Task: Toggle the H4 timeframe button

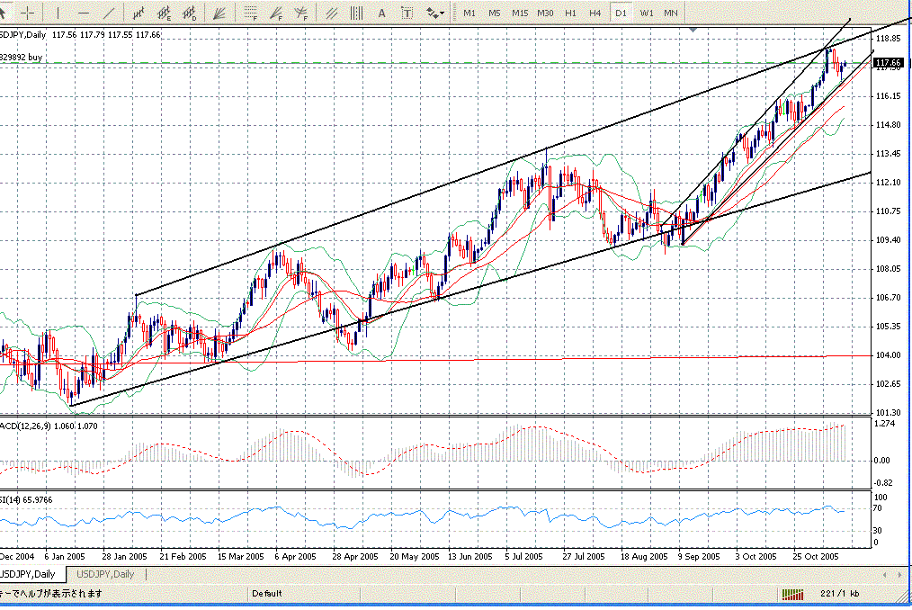Action: [x=595, y=13]
